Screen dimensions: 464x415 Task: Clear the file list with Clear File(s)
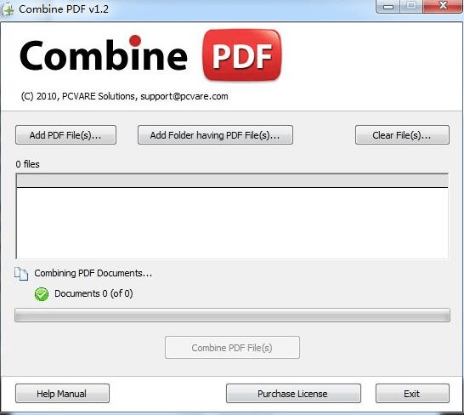tap(402, 135)
